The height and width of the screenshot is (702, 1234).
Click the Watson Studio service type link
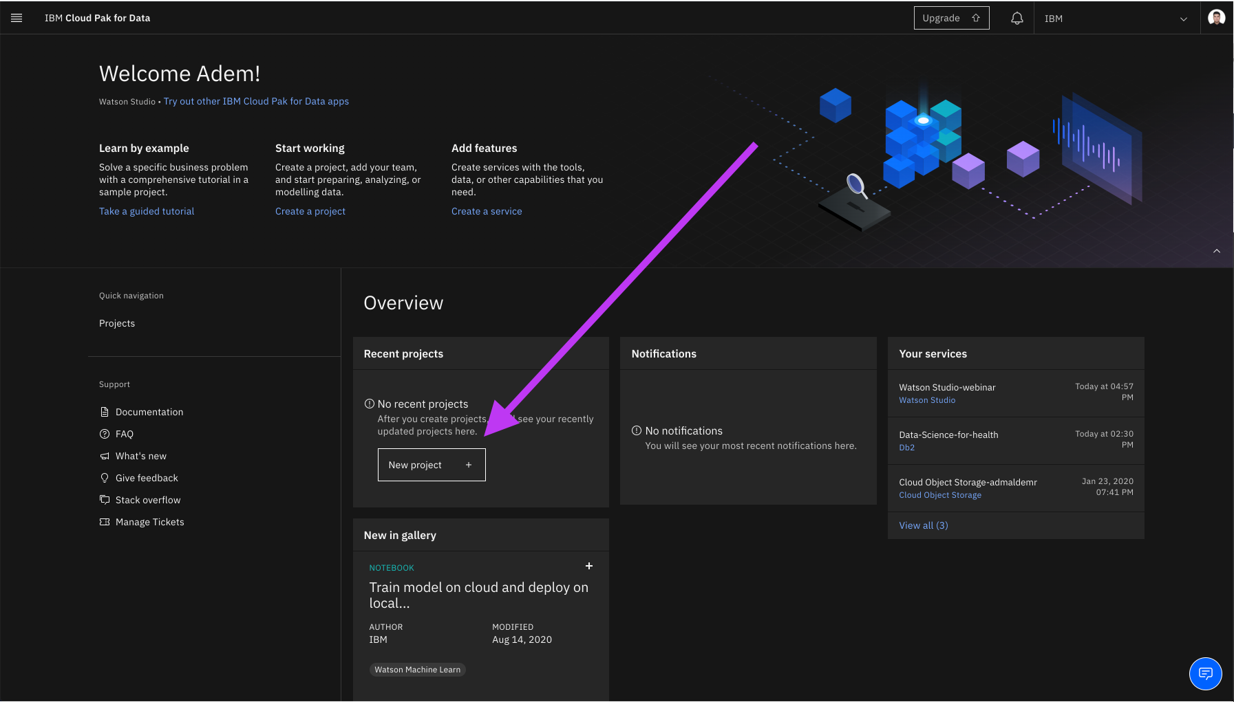click(x=927, y=400)
